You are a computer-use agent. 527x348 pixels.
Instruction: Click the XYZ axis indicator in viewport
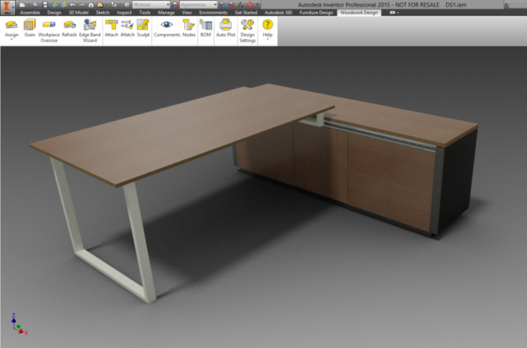(x=19, y=324)
